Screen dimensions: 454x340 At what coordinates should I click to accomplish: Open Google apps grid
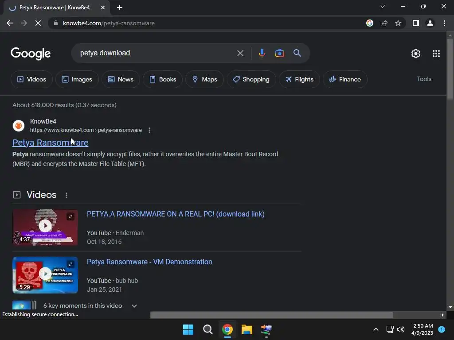pyautogui.click(x=436, y=54)
